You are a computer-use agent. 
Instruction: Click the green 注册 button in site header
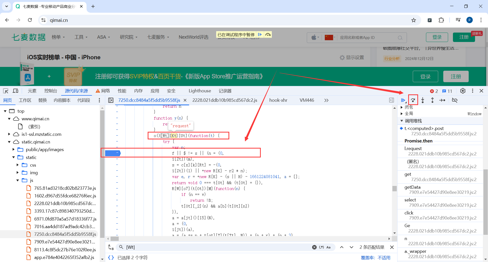(x=464, y=37)
